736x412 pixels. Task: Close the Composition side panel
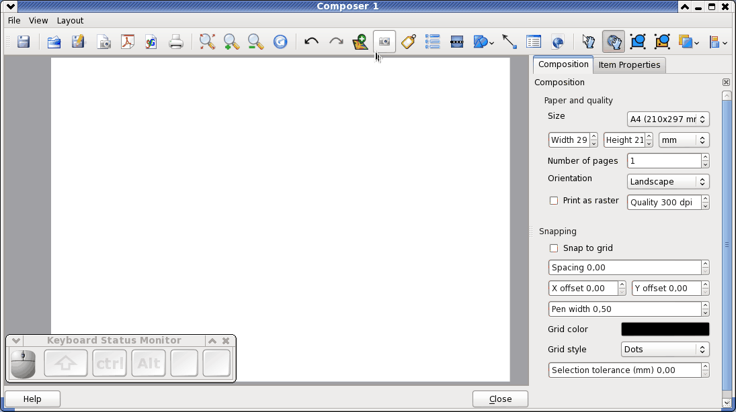click(x=726, y=83)
